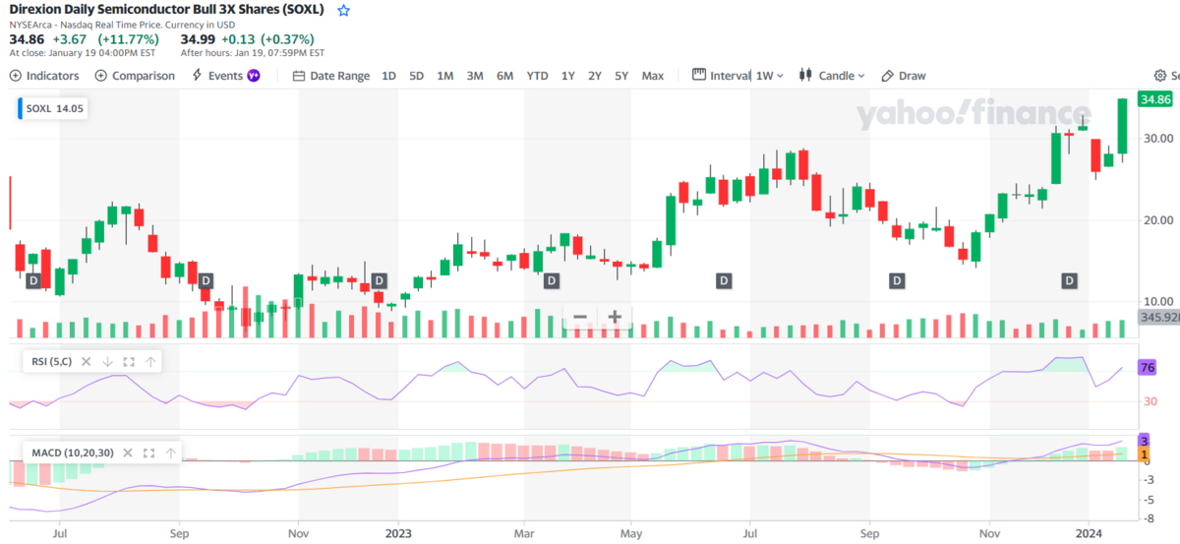Click the after-hours price 34.99
Screen dimensions: 1180x544
tap(198, 38)
